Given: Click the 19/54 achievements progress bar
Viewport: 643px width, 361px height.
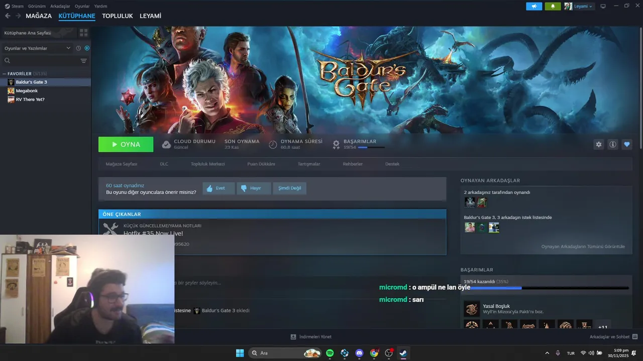Looking at the screenshot, I should (546, 288).
